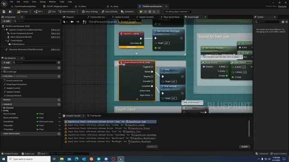Click the graph navigate forward arrow
Viewport: 289px width, 162px height.
pyautogui.click(x=78, y=22)
